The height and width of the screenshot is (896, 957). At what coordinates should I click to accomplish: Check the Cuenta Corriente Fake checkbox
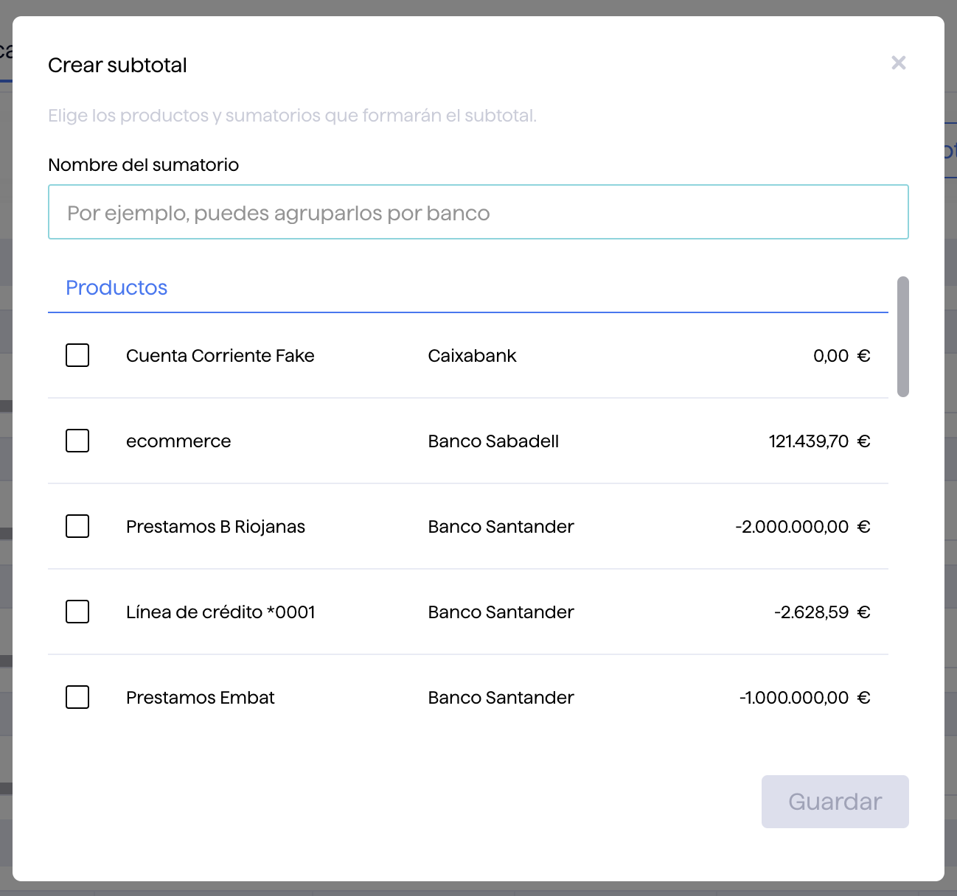[77, 355]
